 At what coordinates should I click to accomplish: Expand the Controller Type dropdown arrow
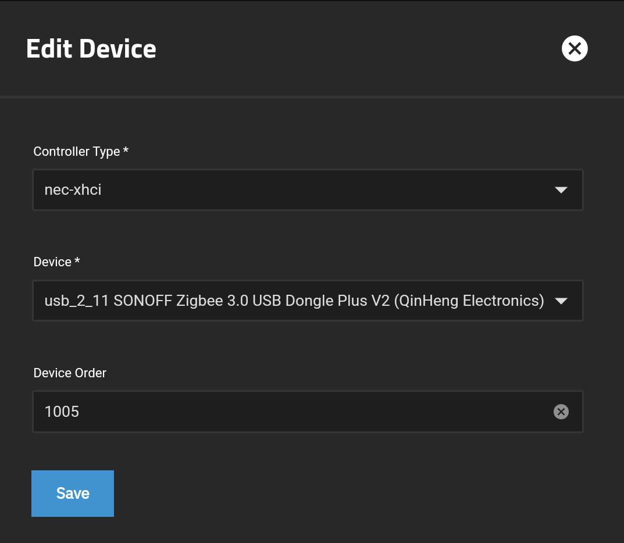point(561,190)
